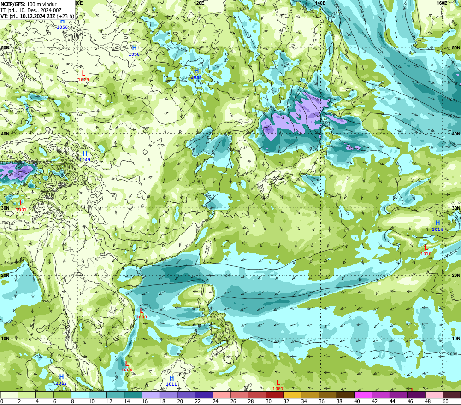Click the 30N label on right edge
This screenshot has width=461, height=405.
pos(456,208)
